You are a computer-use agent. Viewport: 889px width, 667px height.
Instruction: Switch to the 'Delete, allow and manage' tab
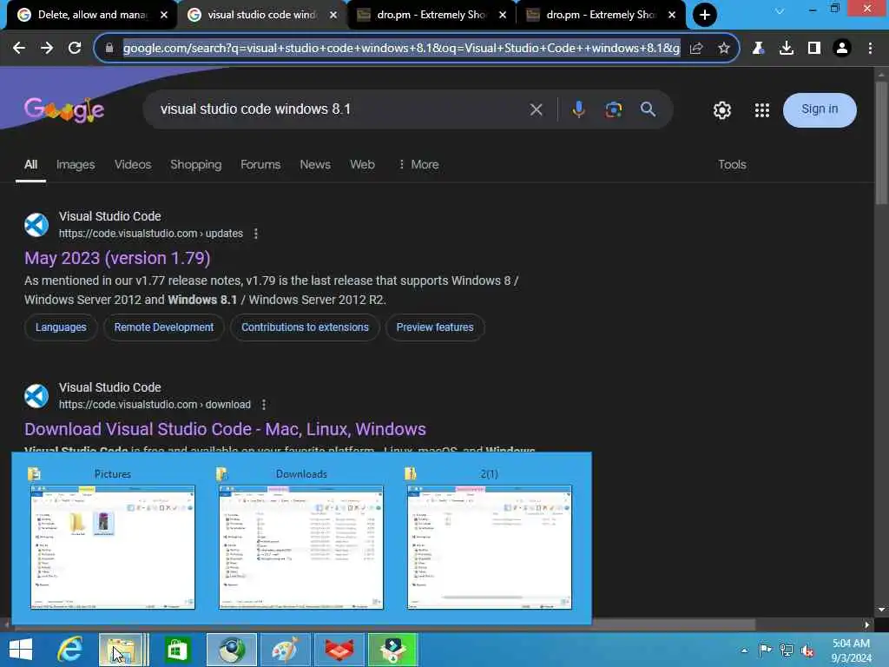pos(91,15)
